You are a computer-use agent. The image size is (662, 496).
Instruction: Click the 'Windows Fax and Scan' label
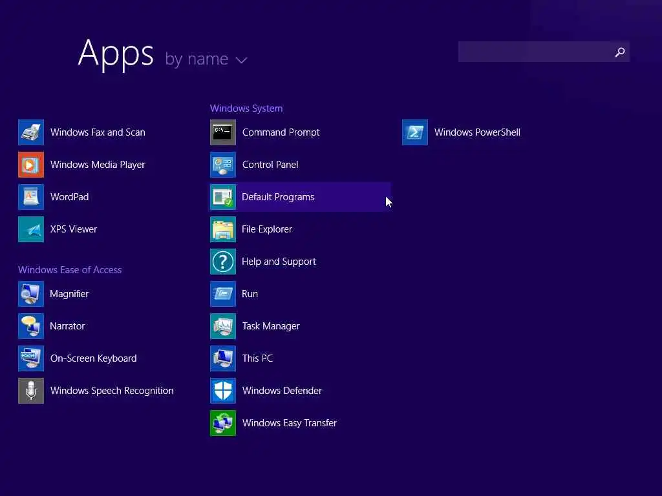pyautogui.click(x=98, y=132)
